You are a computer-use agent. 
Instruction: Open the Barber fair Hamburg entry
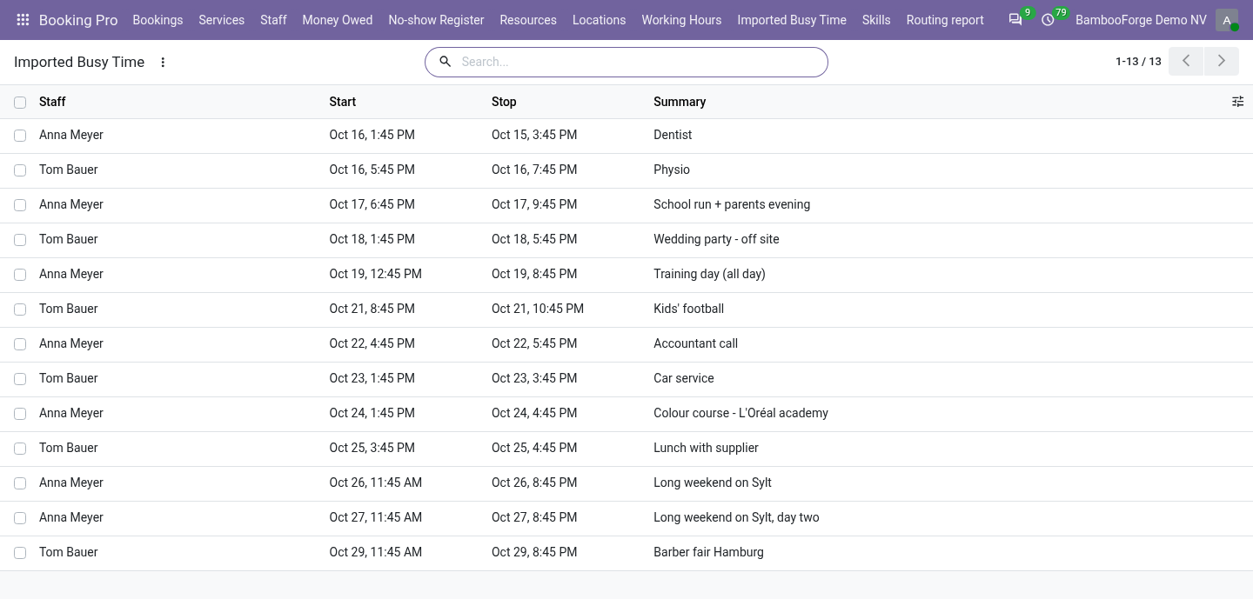click(708, 552)
